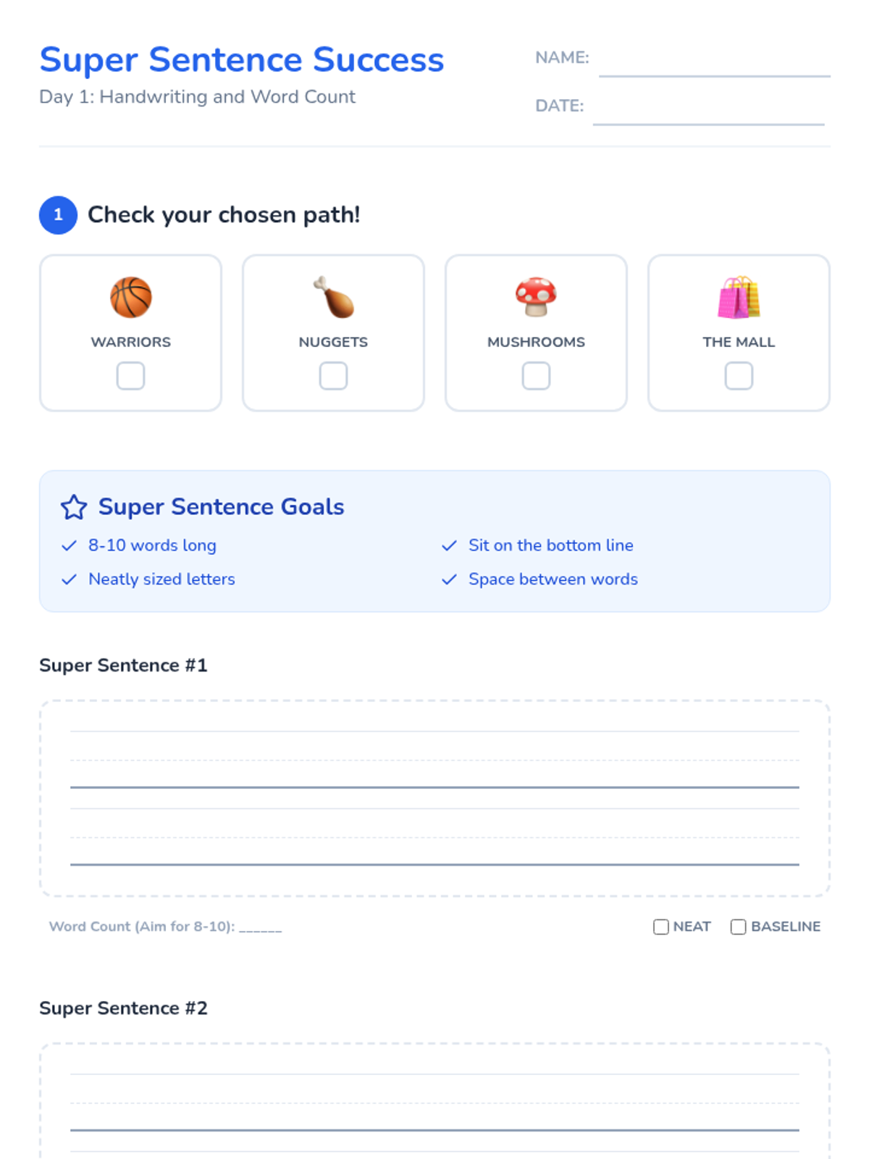
Task: Toggle the BASELINE checkbox
Action: [738, 927]
